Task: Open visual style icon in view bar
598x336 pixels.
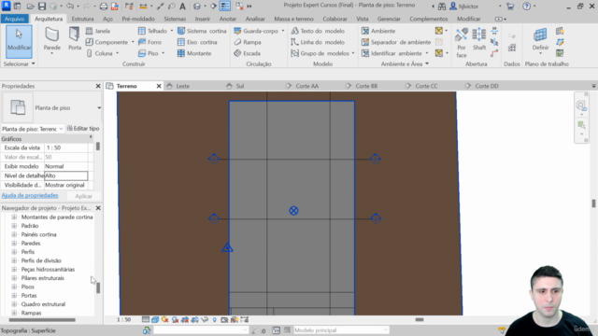Action: tap(155, 319)
